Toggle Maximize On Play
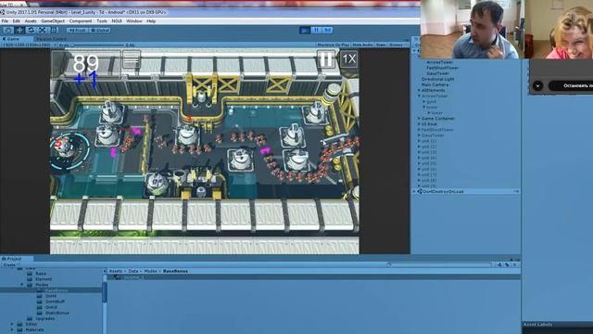593x334 pixels. [x=334, y=45]
